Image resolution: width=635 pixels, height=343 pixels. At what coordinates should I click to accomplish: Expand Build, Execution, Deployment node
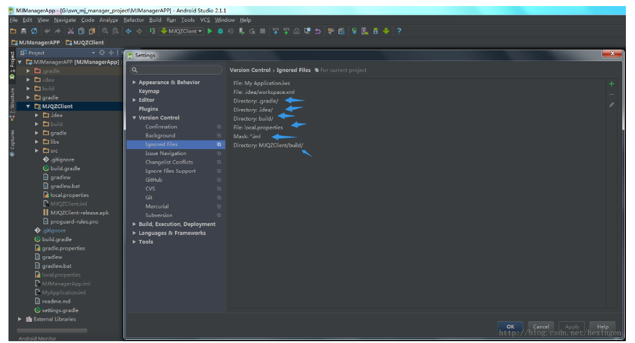pos(134,224)
